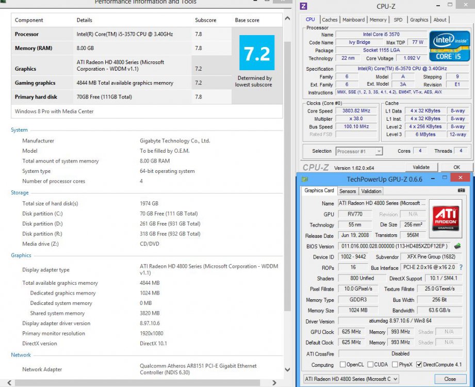Click the OK button in CPU-Z
The height and width of the screenshot is (387, 475).
click(456, 167)
